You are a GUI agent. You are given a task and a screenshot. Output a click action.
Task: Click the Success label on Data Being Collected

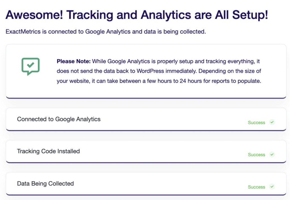point(256,187)
